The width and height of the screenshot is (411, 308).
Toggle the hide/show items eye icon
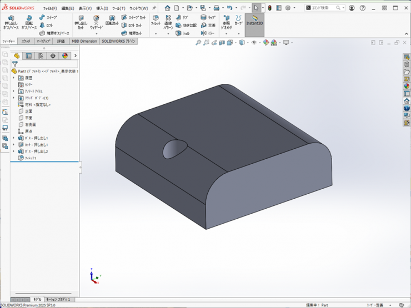[254, 43]
